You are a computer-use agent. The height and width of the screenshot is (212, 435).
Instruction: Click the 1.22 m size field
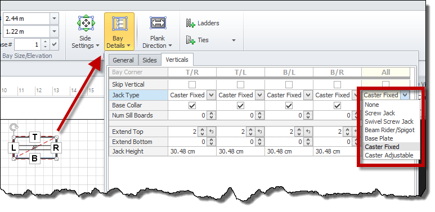coord(26,31)
